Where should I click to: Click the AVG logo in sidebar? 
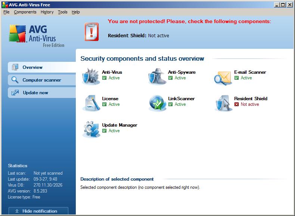pyautogui.click(x=37, y=36)
